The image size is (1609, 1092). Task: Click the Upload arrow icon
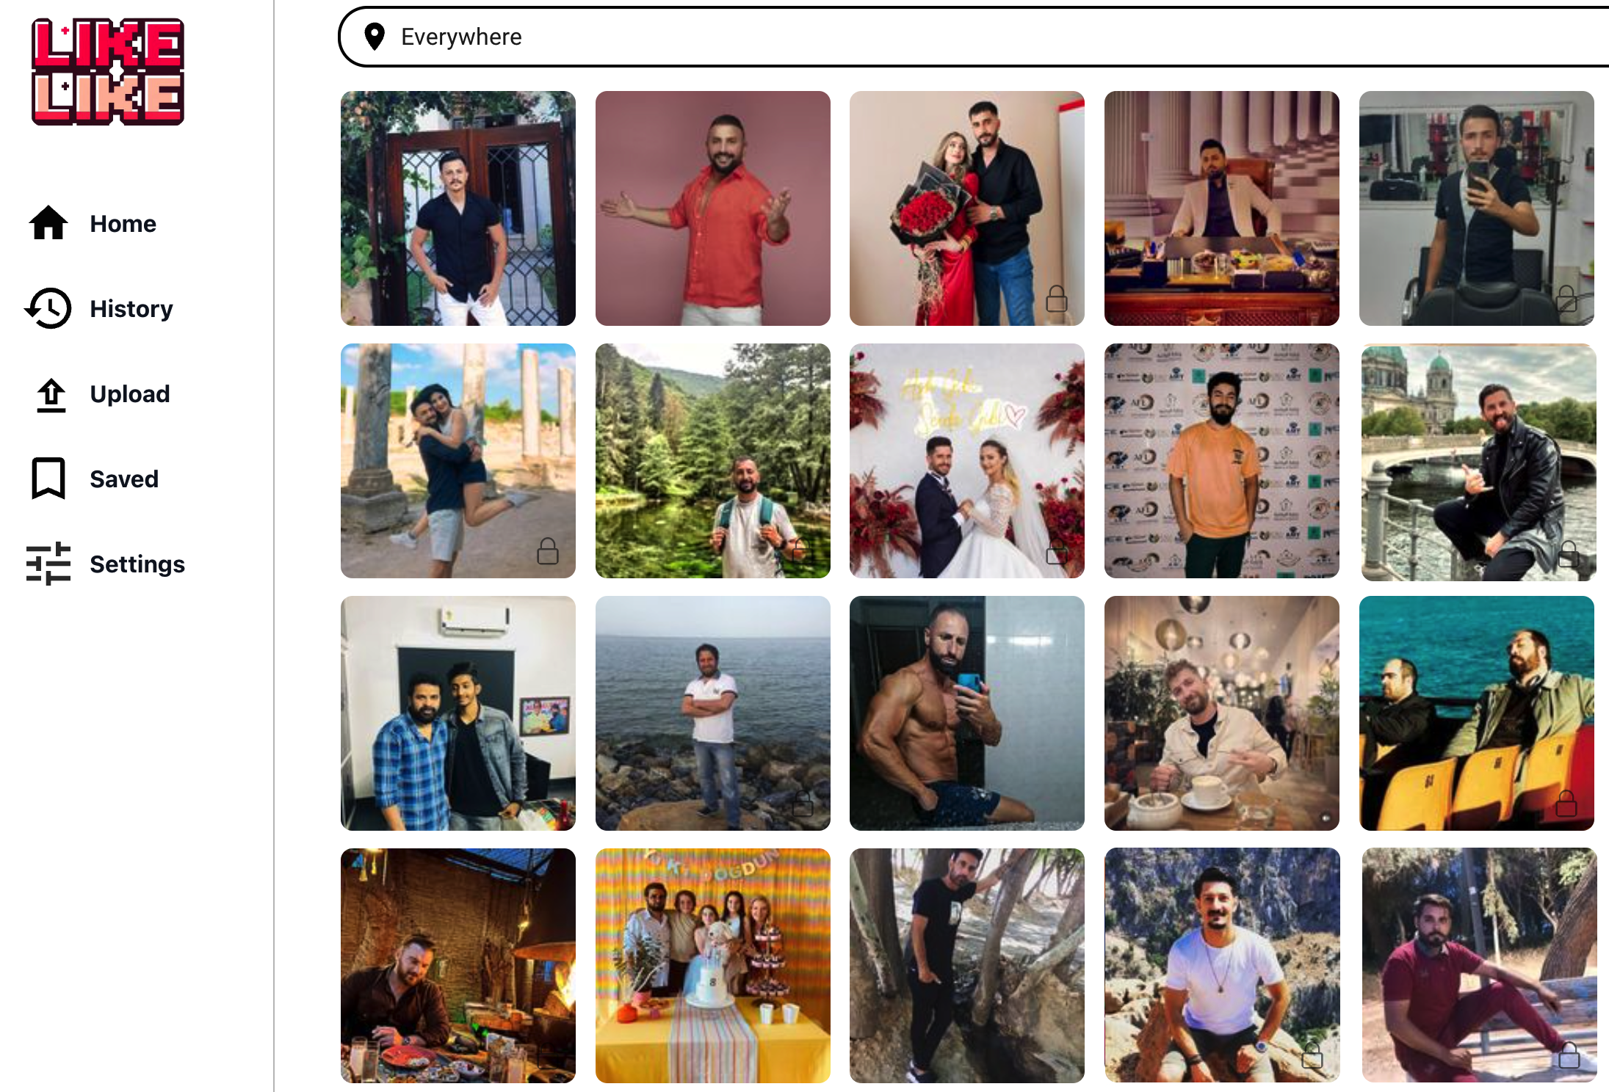tap(51, 394)
